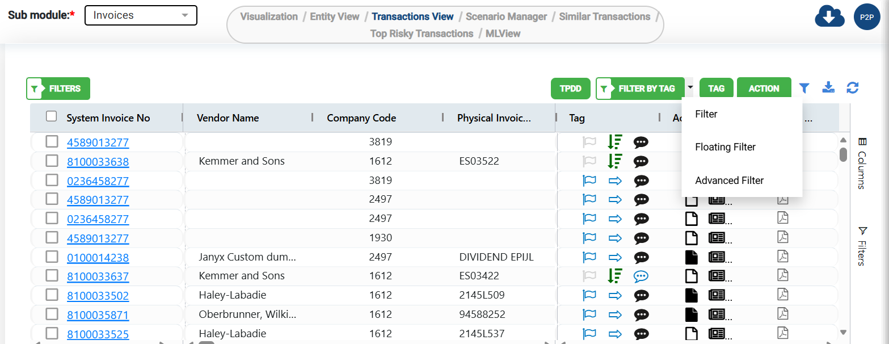Click filled document icon in 0100014238 row
Screen dimensions: 889x344
point(691,257)
